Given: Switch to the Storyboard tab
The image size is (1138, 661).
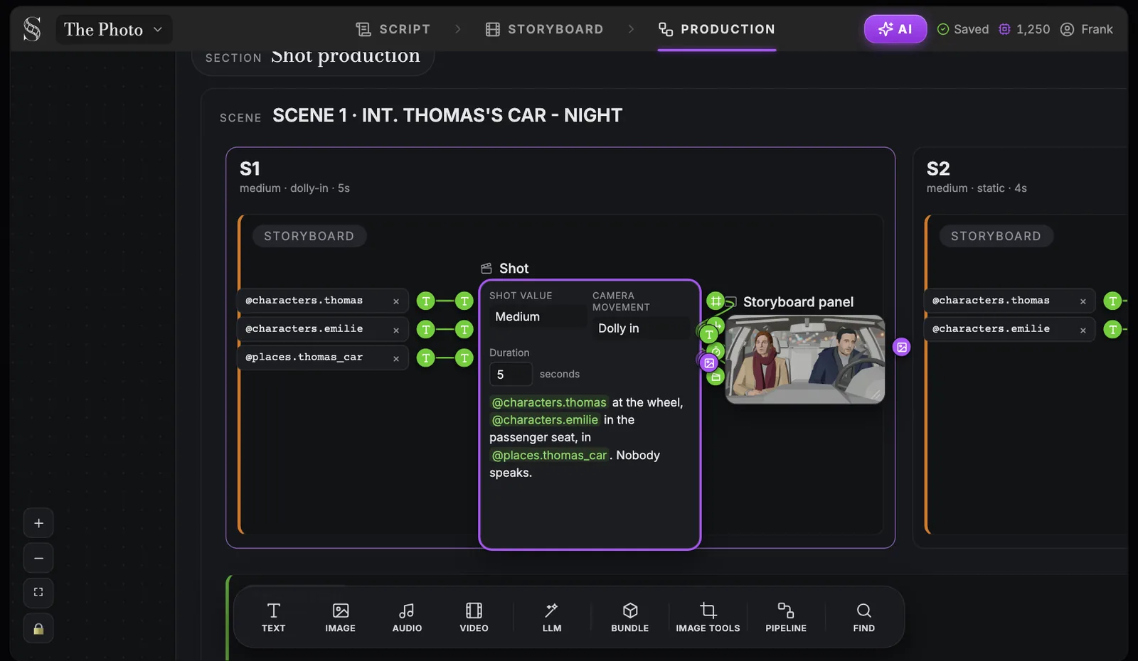Looking at the screenshot, I should [545, 29].
